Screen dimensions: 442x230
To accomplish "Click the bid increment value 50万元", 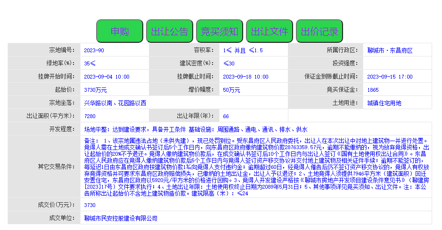I will [231, 90].
